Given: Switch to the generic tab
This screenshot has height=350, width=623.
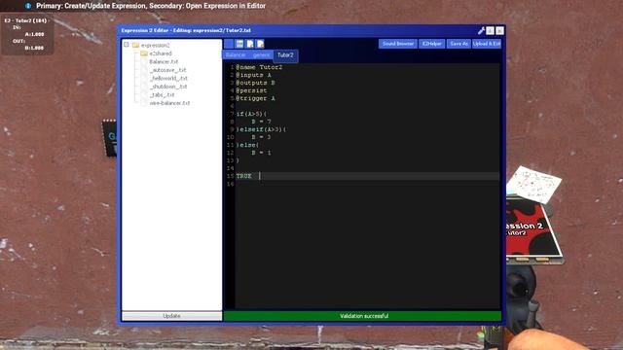Looking at the screenshot, I should click(261, 55).
